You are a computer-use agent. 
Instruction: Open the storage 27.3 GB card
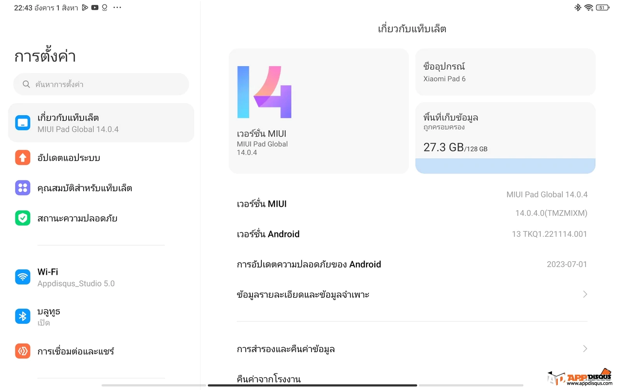click(505, 138)
